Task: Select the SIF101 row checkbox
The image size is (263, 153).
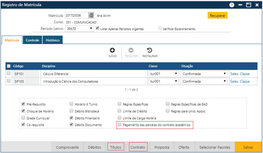Action: (9, 74)
